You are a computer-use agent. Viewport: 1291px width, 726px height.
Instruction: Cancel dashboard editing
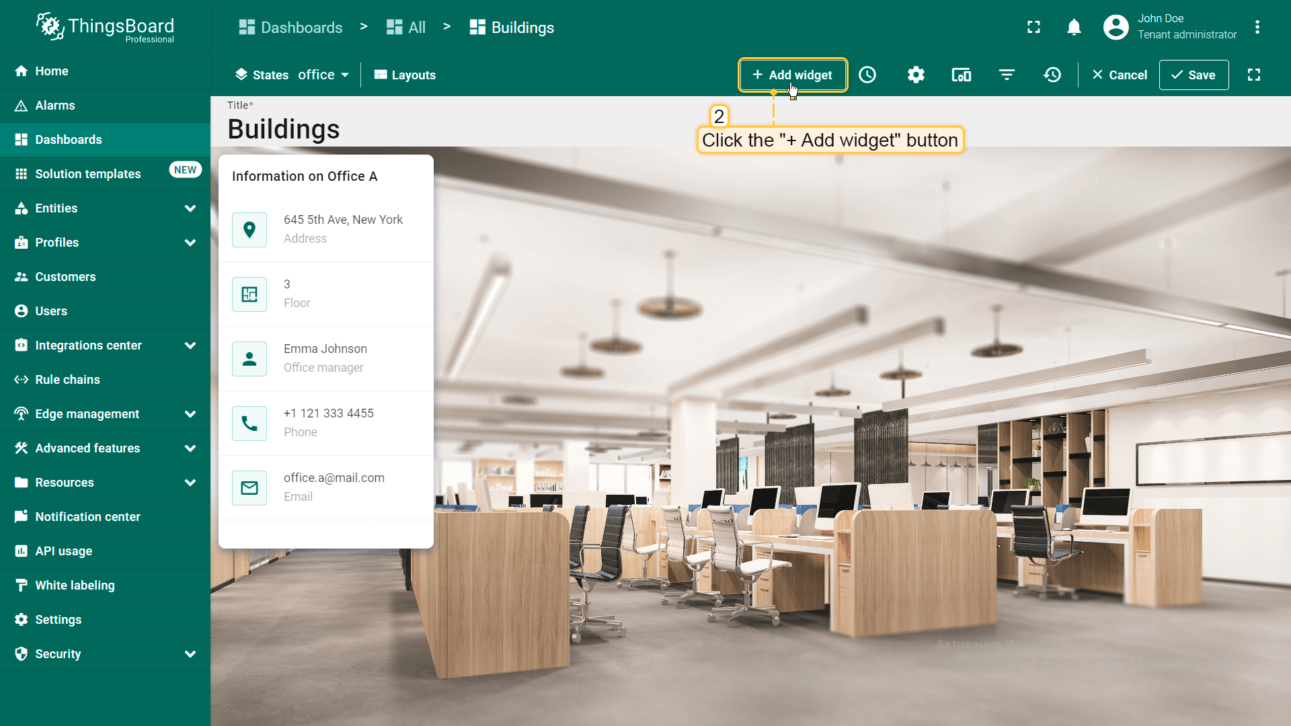pos(1120,75)
